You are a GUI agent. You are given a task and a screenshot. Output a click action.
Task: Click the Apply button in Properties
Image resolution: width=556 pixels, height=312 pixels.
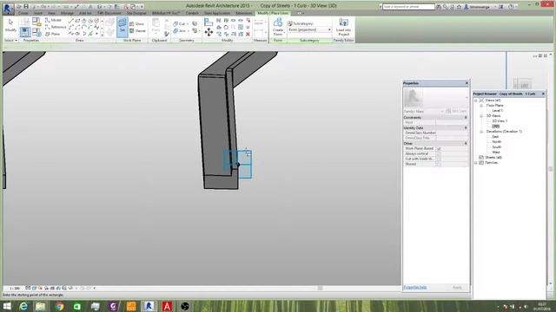[x=457, y=287]
